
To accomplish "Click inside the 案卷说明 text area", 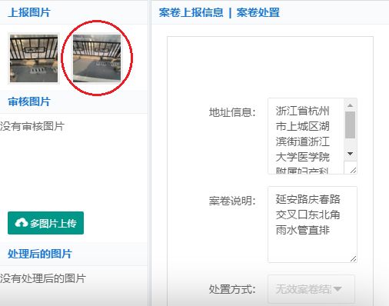I will [x=312, y=225].
